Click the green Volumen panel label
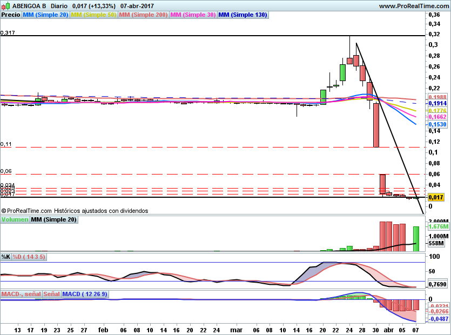The width and height of the screenshot is (451, 335). tap(15, 220)
